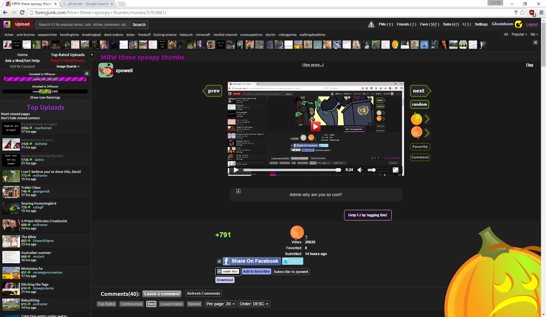
Task: Click the video fullscreen icon
Action: point(396,170)
